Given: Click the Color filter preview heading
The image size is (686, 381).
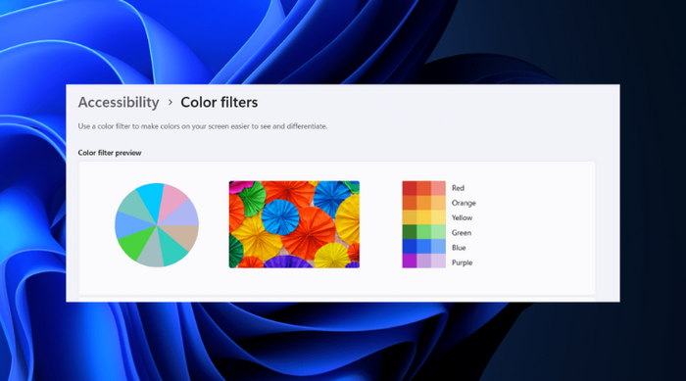Looking at the screenshot, I should [110, 153].
